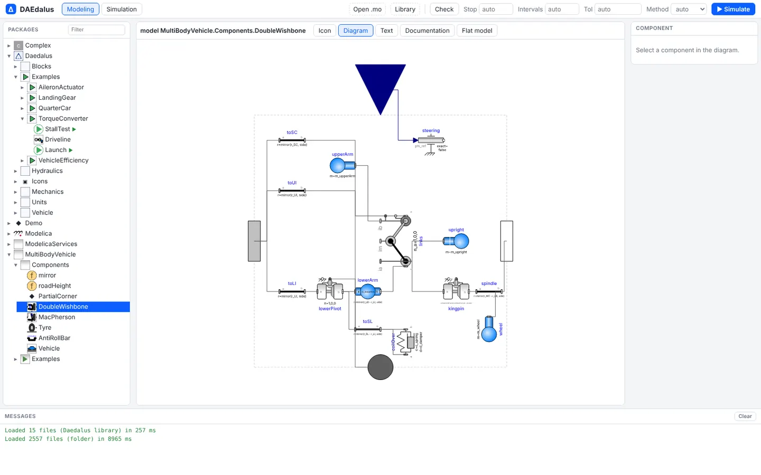Open the Documentation tab
The image size is (761, 475).
427,31
